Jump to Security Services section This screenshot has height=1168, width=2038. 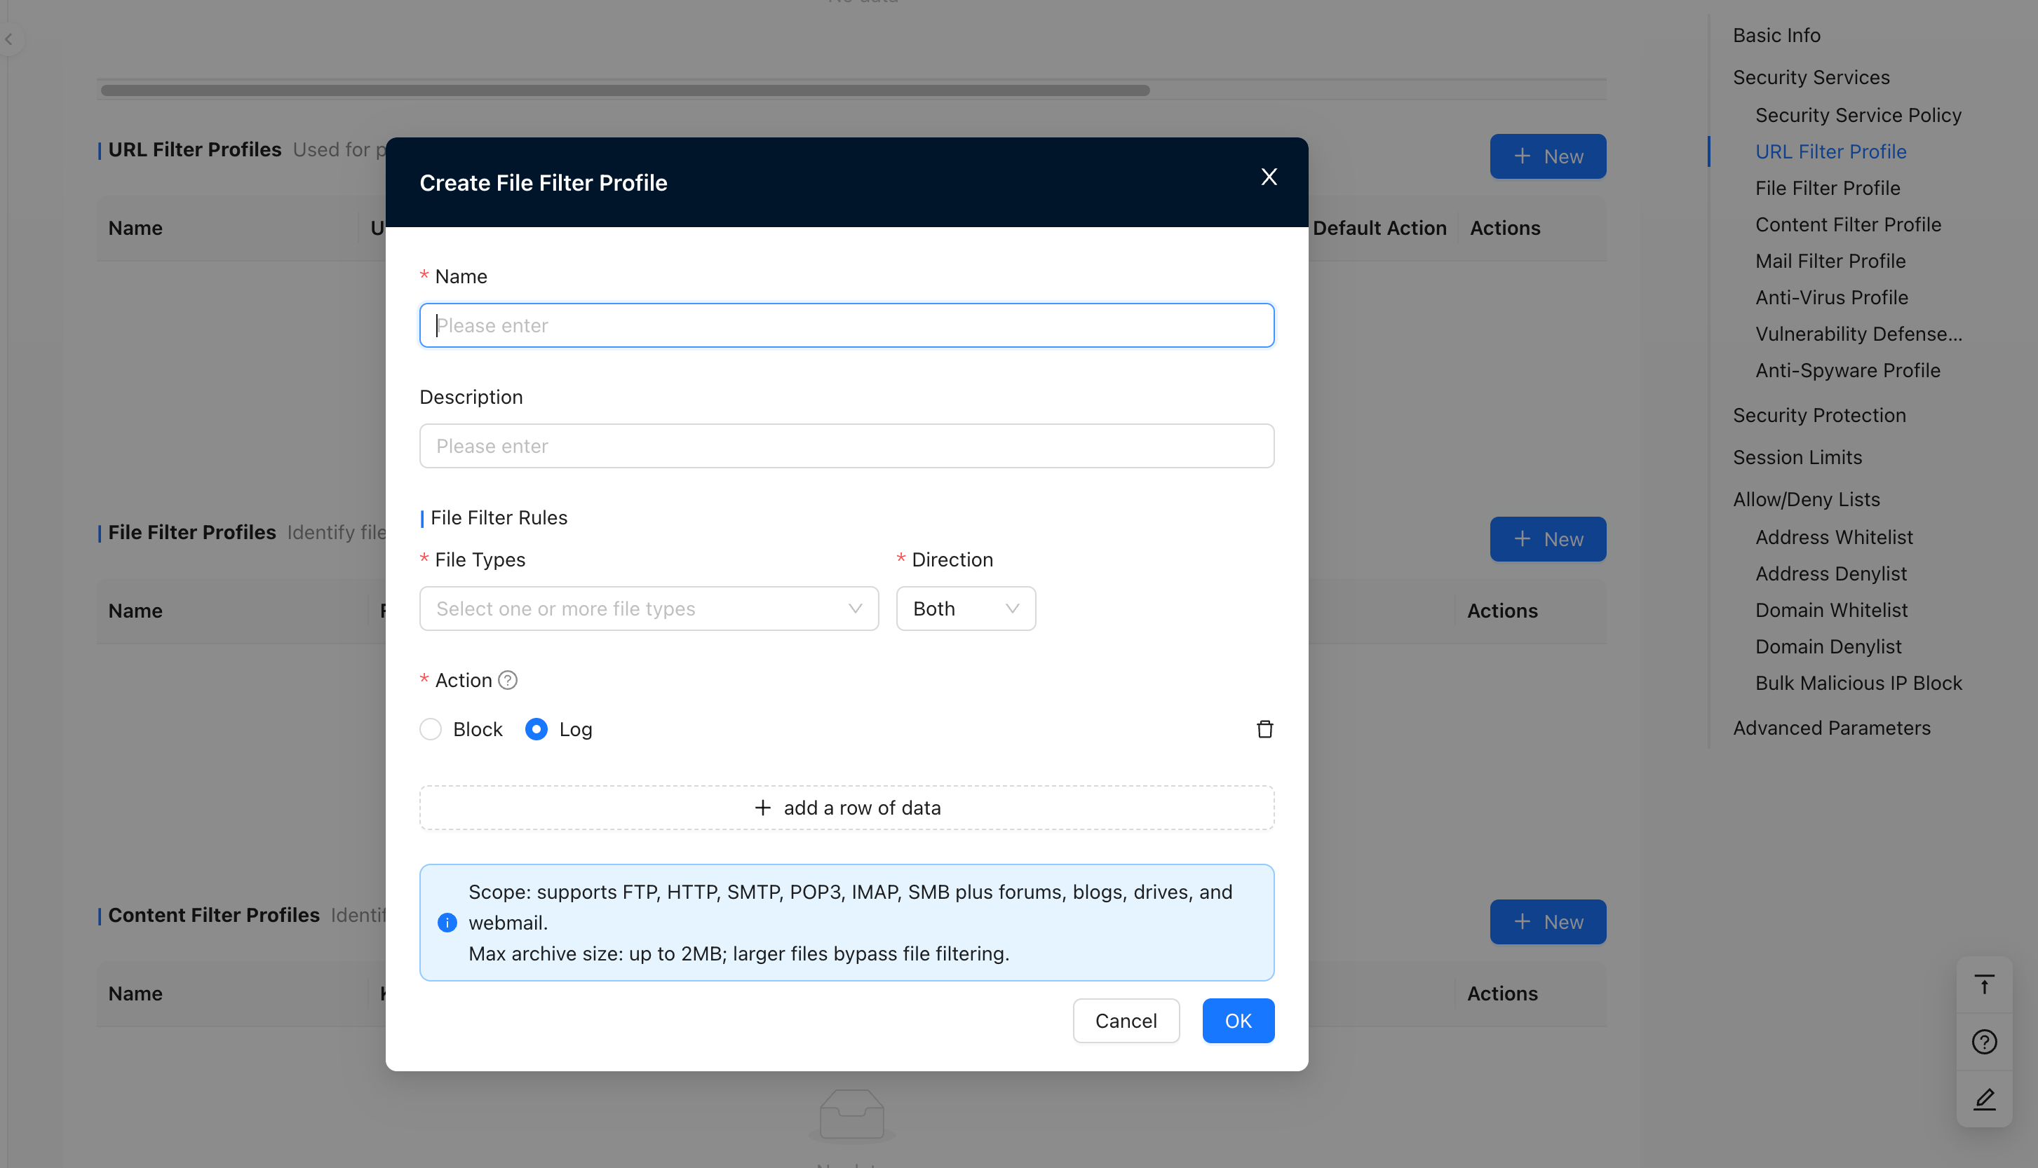1811,77
